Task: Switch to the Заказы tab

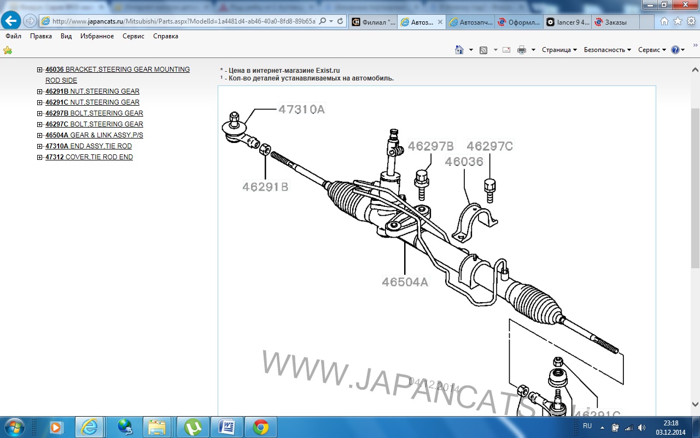Action: coord(615,22)
